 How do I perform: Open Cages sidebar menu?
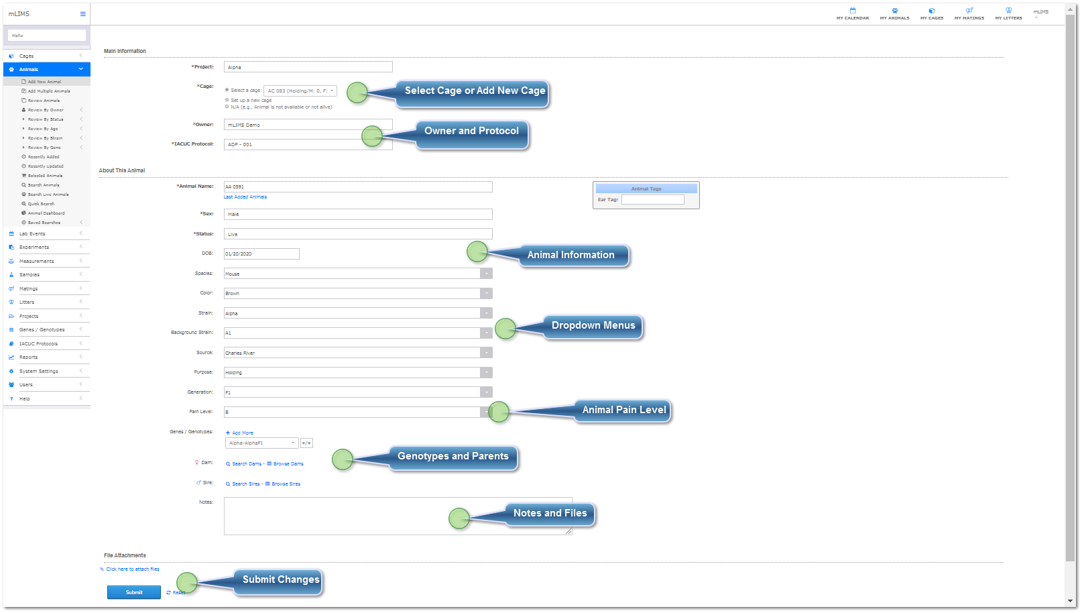pyautogui.click(x=47, y=56)
